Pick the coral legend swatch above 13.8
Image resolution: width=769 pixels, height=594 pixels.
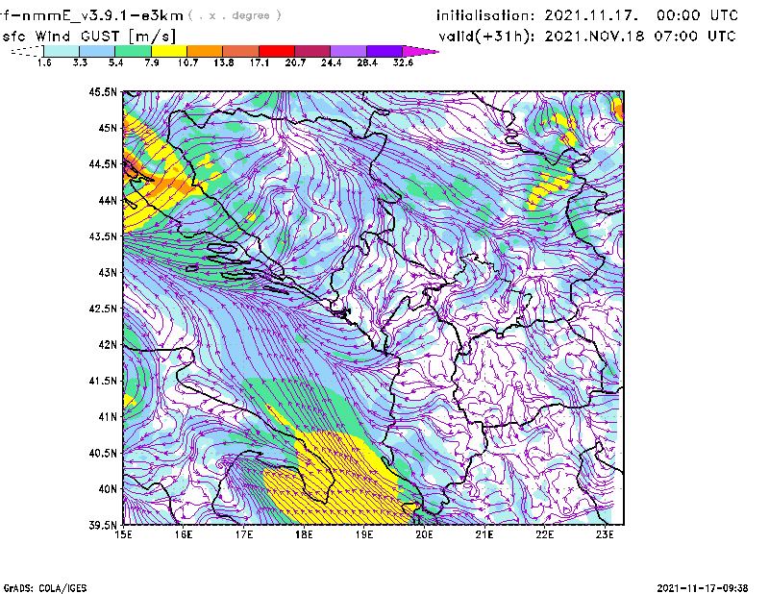tap(241, 51)
